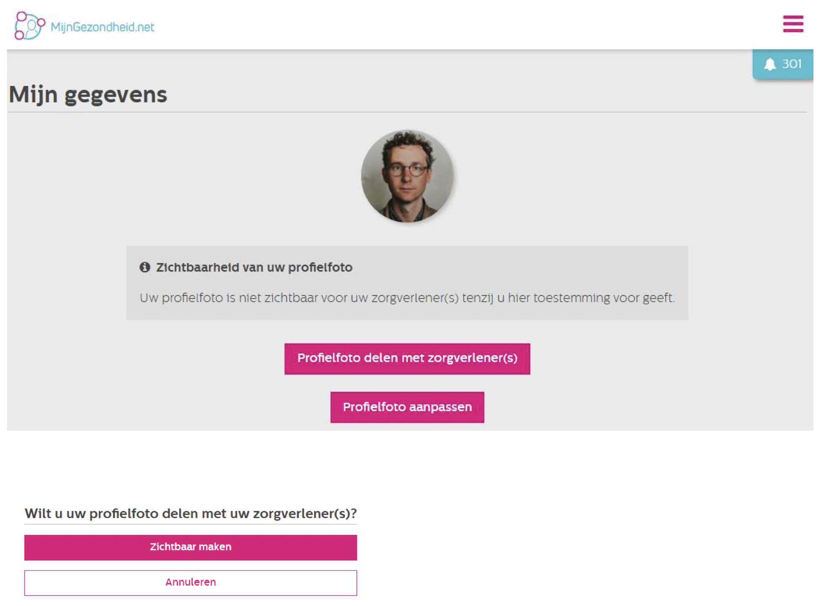The image size is (835, 606).
Task: Click the divider line under the sharing question
Action: [190, 524]
